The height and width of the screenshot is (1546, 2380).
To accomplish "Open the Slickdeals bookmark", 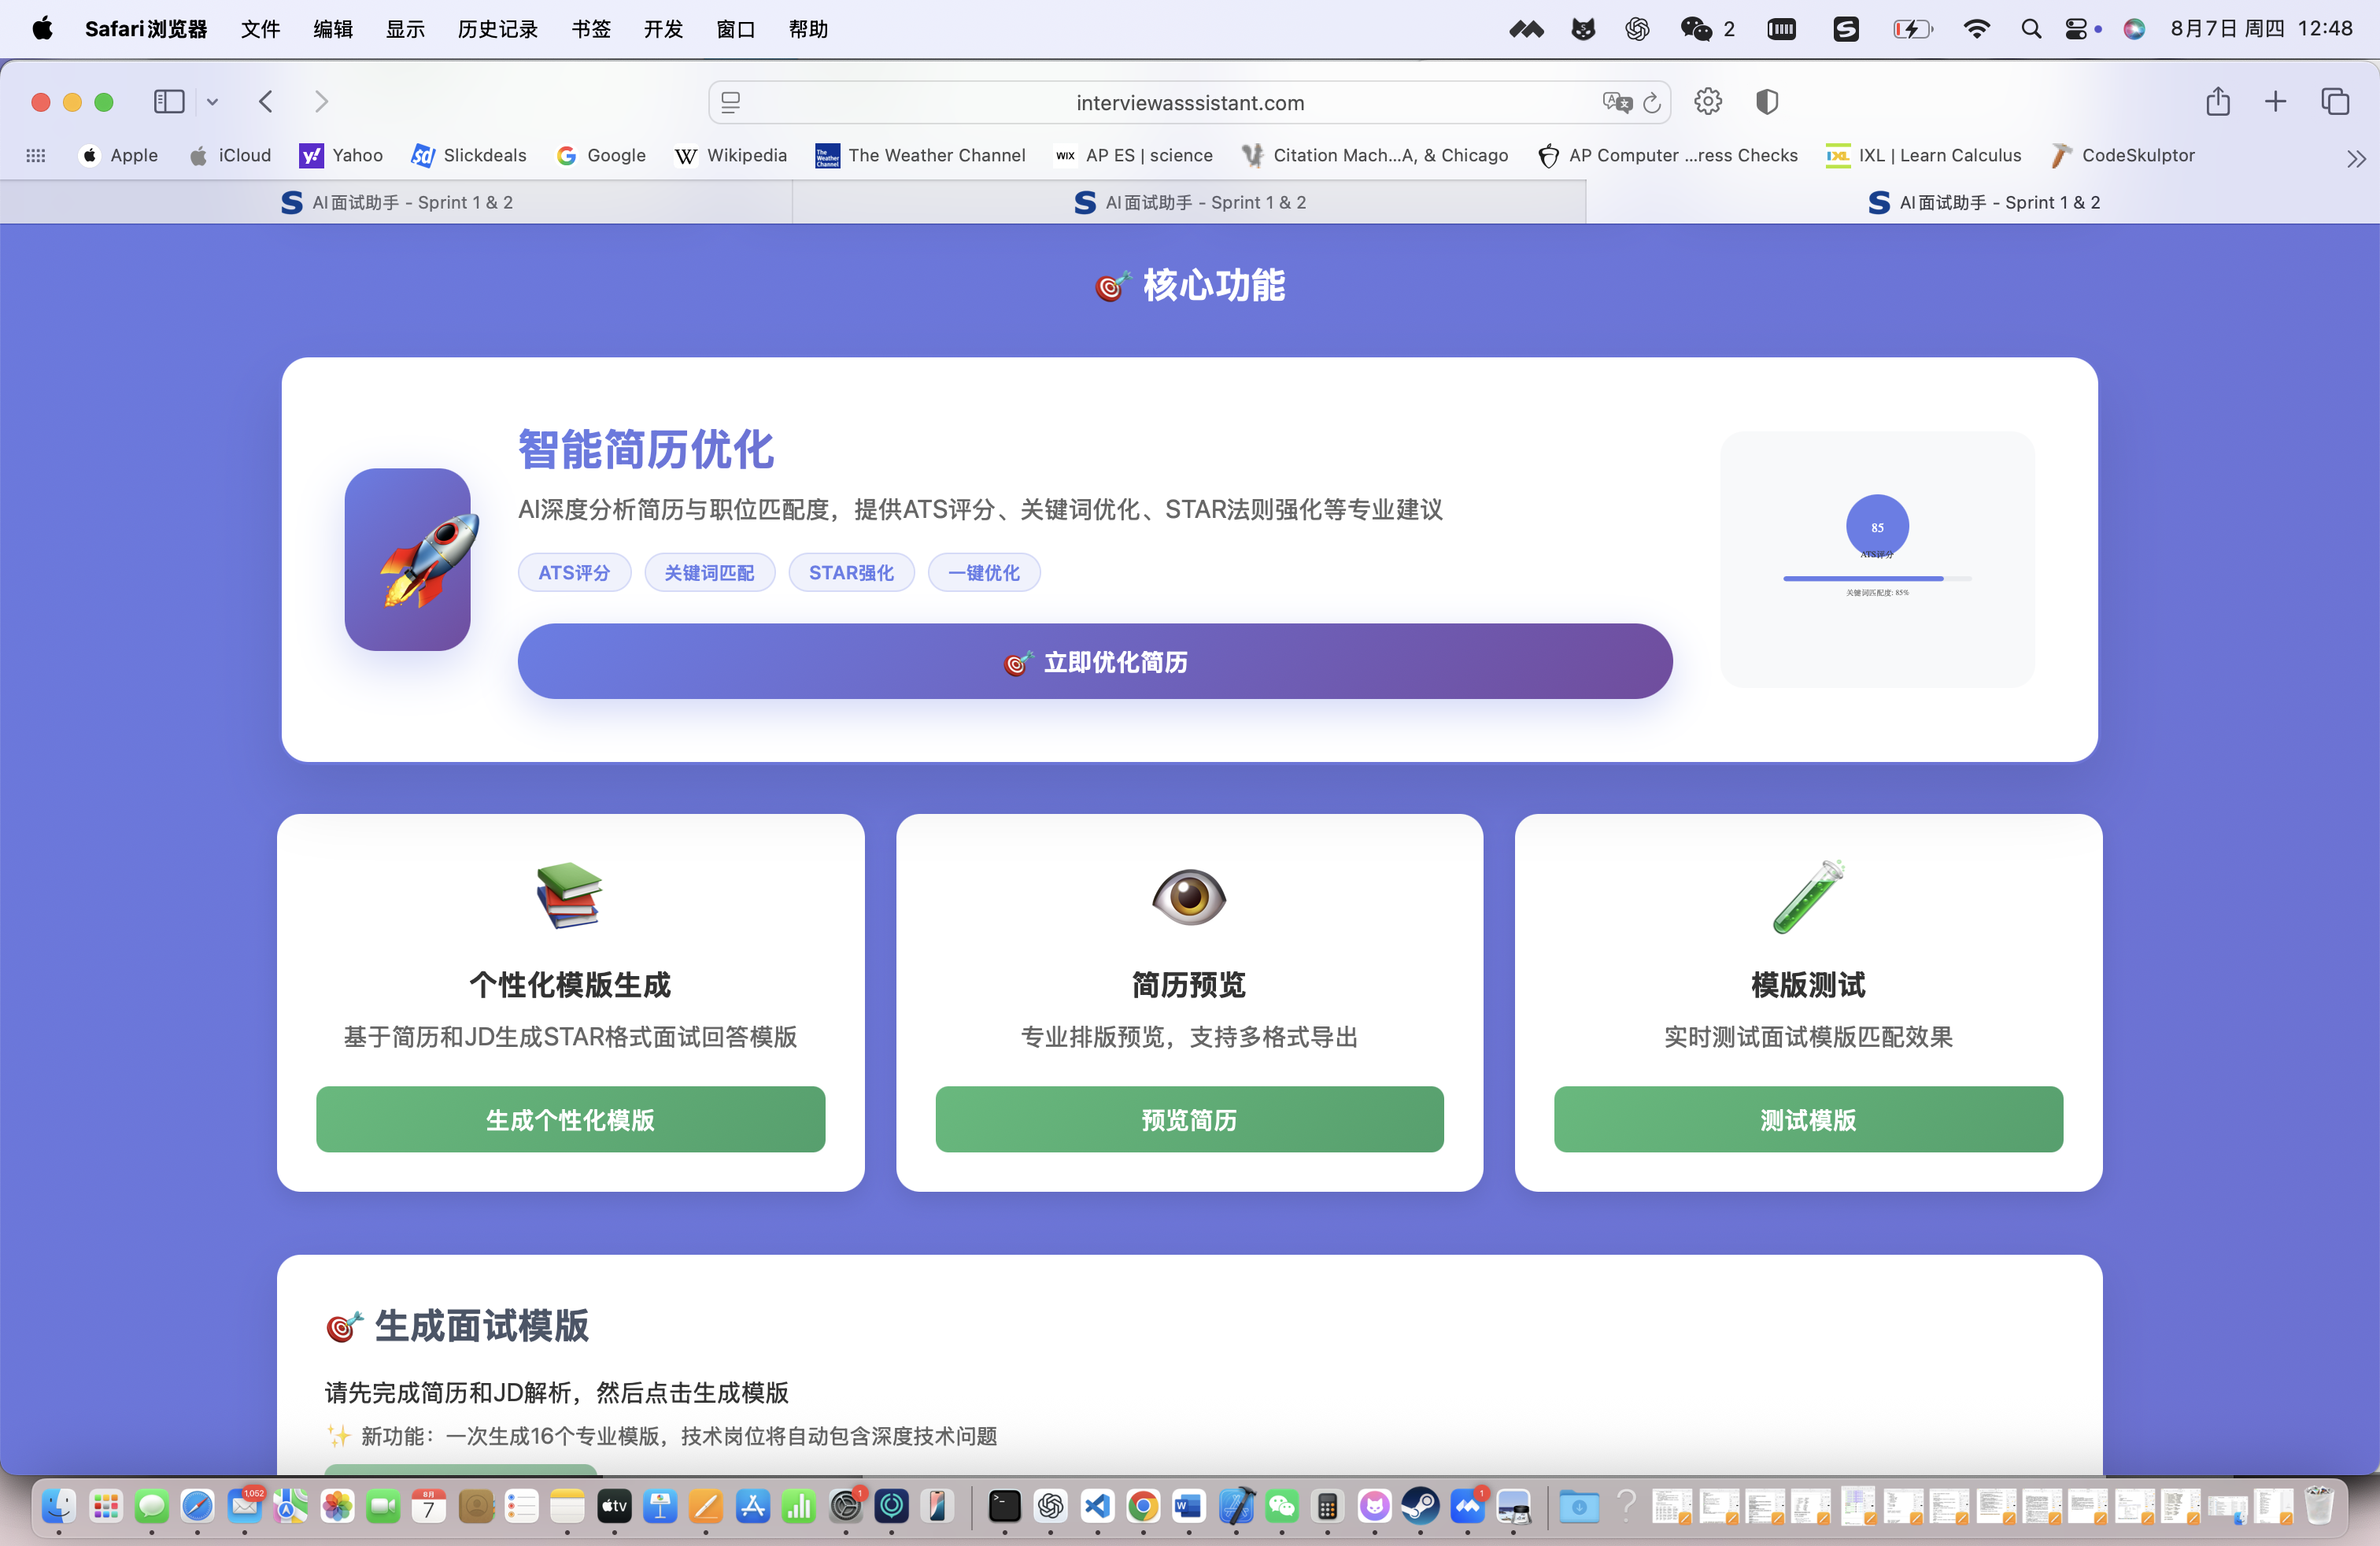I will pyautogui.click(x=469, y=156).
